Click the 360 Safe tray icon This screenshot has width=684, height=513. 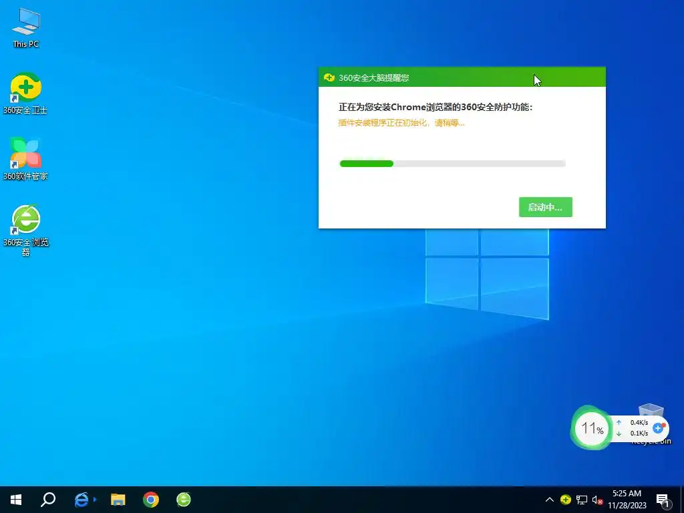click(565, 500)
